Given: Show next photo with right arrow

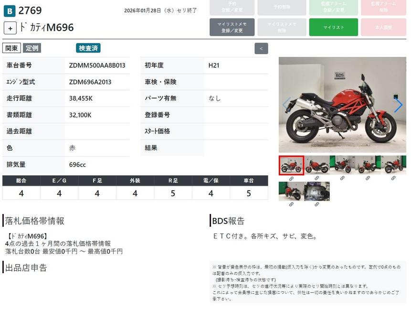Looking at the screenshot, I should (398, 105).
